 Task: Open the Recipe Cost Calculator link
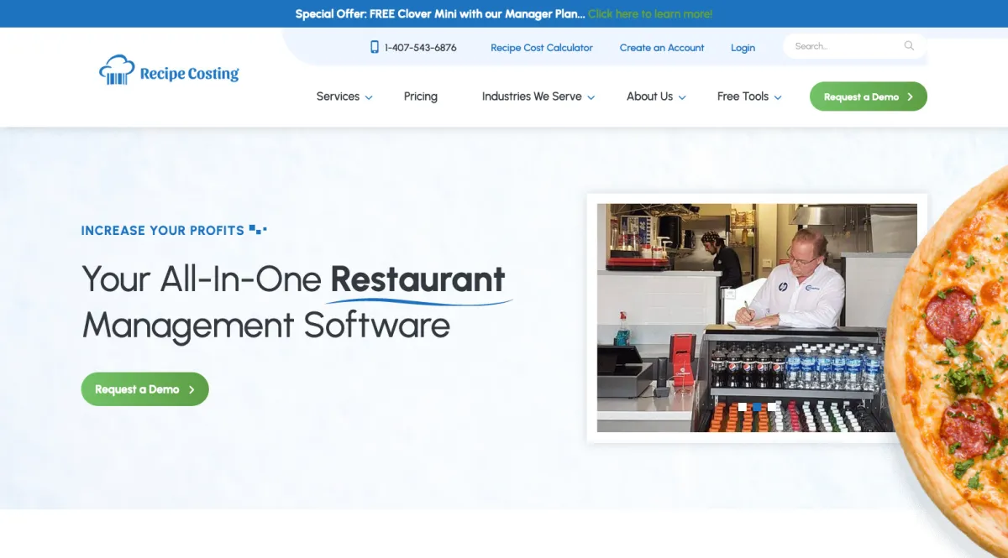(x=542, y=48)
